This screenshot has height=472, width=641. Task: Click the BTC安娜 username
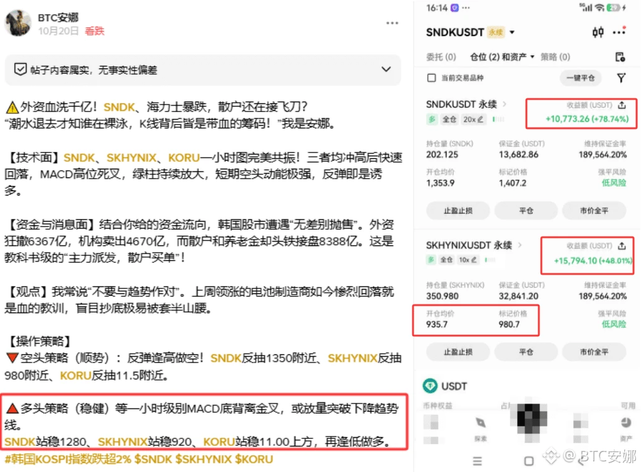(x=58, y=17)
